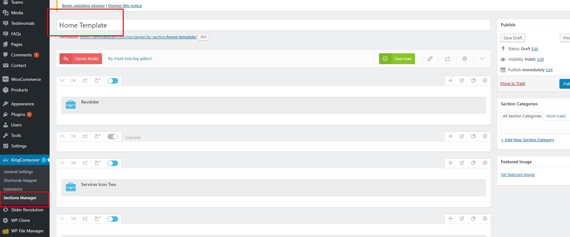Enable the switch next to the Unpublish label

[113, 137]
